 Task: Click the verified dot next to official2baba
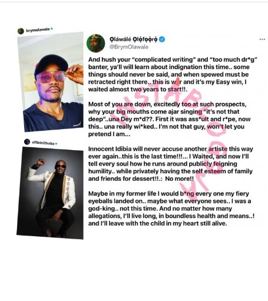56,144
